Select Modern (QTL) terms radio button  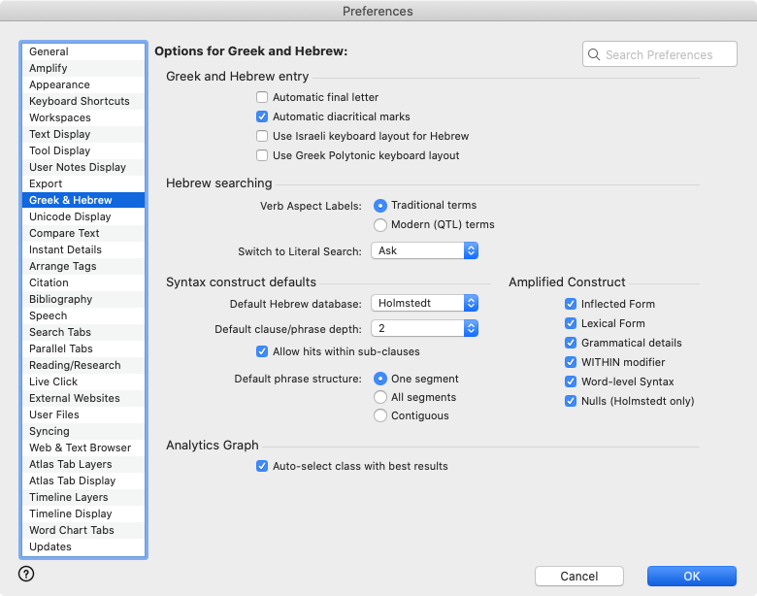(x=380, y=225)
